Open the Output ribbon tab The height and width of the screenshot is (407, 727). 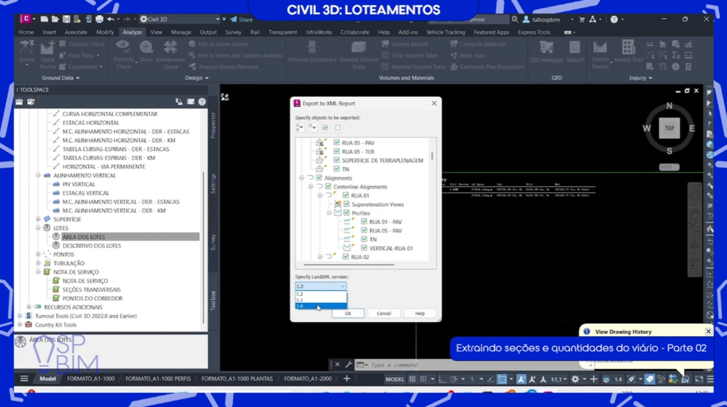pos(208,32)
